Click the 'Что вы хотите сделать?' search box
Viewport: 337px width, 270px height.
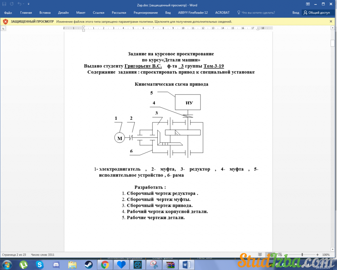pyautogui.click(x=256, y=13)
